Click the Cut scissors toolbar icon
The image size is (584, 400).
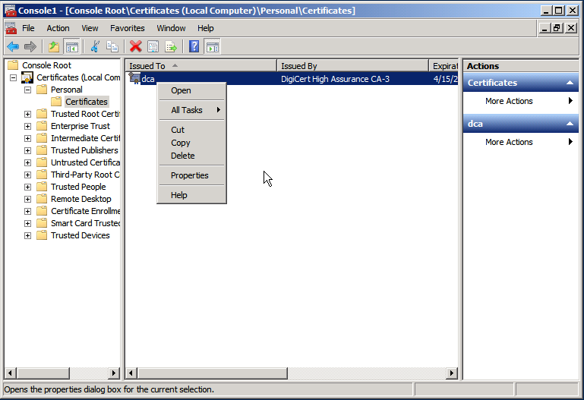(95, 47)
